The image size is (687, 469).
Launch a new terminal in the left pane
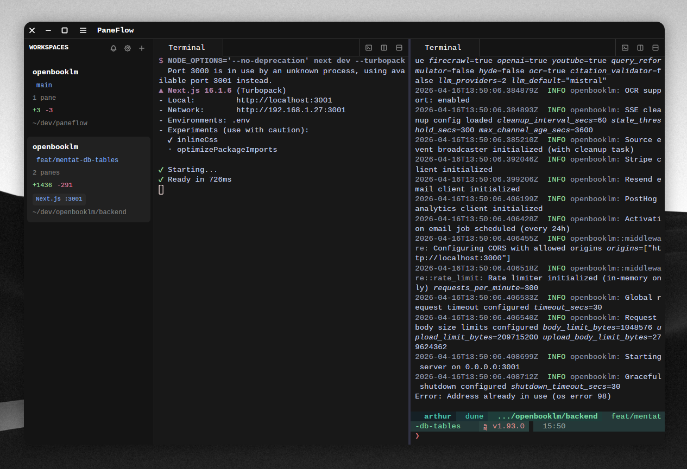pos(369,47)
